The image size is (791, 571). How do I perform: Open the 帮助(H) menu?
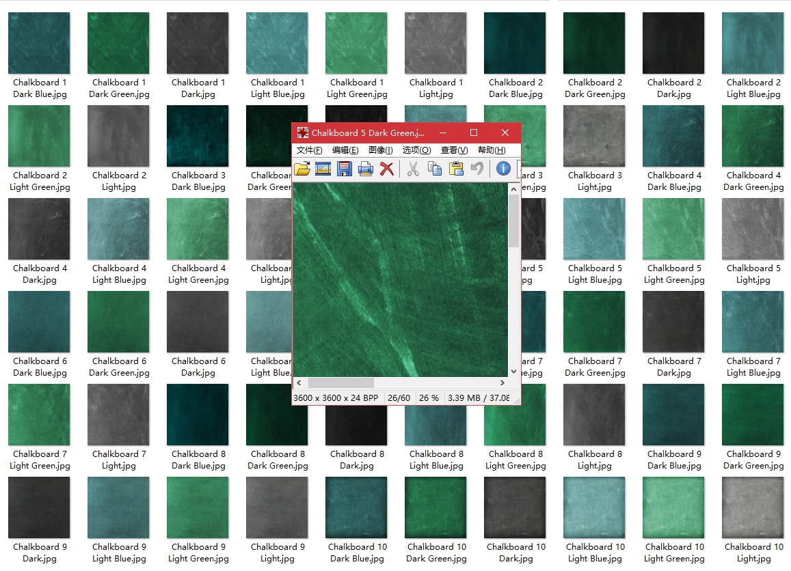492,150
